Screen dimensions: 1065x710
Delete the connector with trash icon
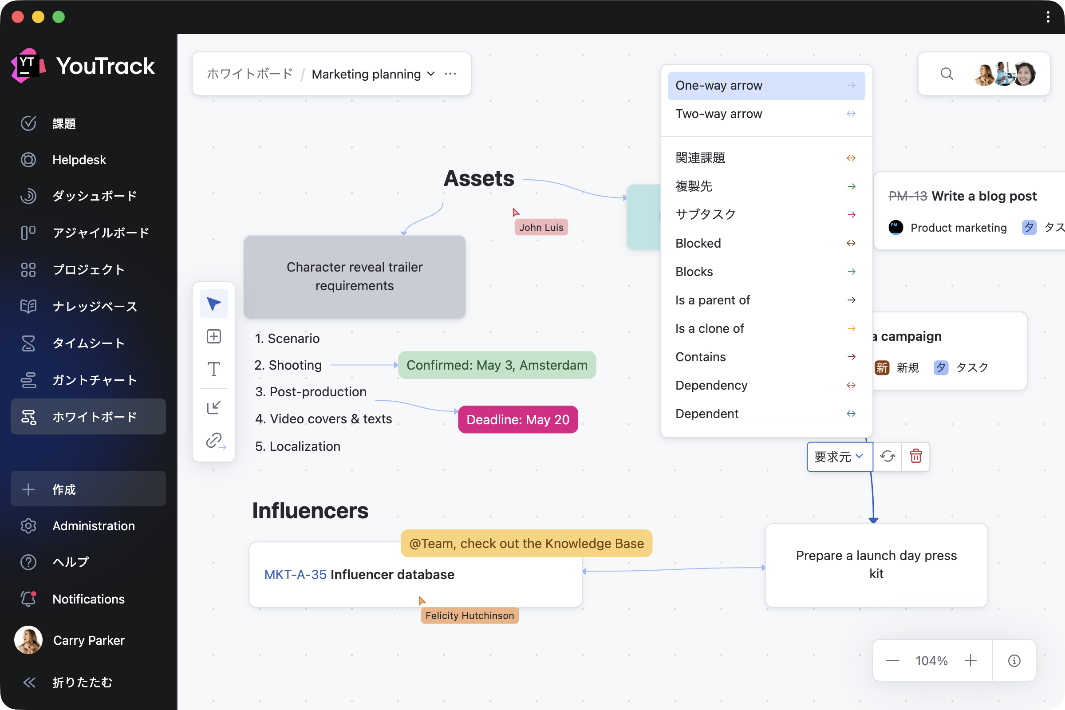pyautogui.click(x=915, y=457)
